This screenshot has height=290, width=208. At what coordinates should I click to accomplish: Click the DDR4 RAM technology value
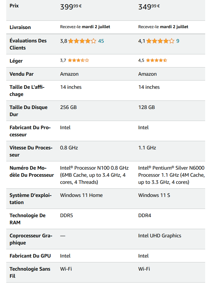[145, 215]
